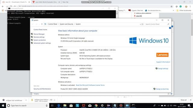This screenshot has height=108, width=193.
Task: Open Other bookmarks folder
Action: point(184,10)
